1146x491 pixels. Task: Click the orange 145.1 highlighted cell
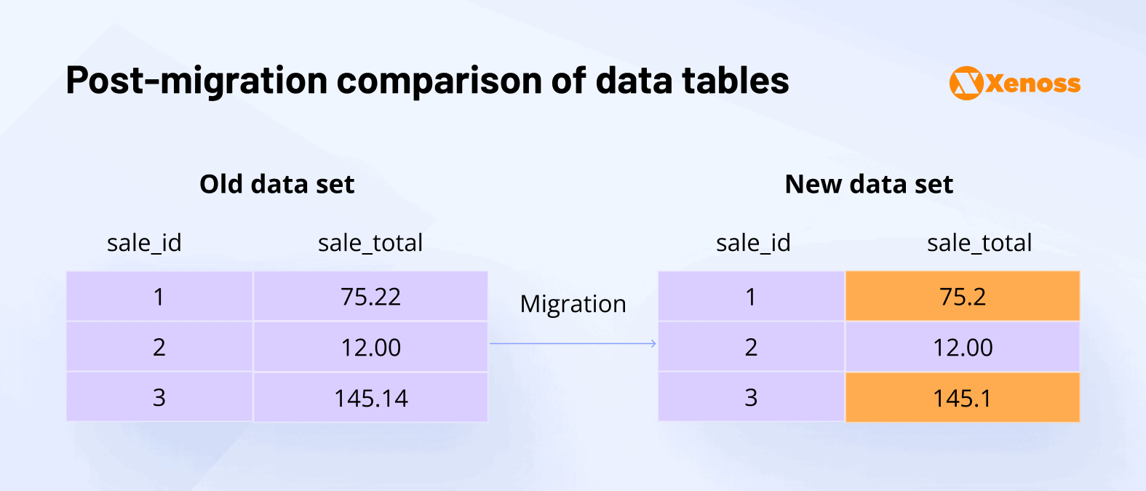click(x=962, y=398)
